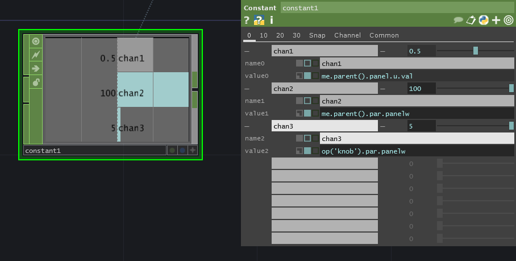
Task: Click the chan1 value slider handle
Action: [476, 51]
